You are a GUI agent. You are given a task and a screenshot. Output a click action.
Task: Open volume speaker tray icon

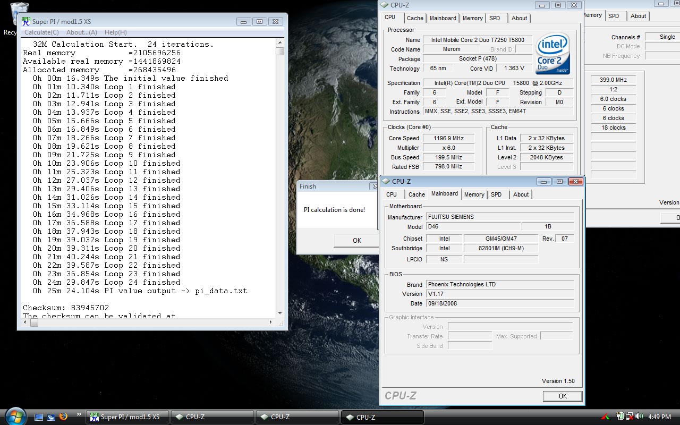[638, 417]
